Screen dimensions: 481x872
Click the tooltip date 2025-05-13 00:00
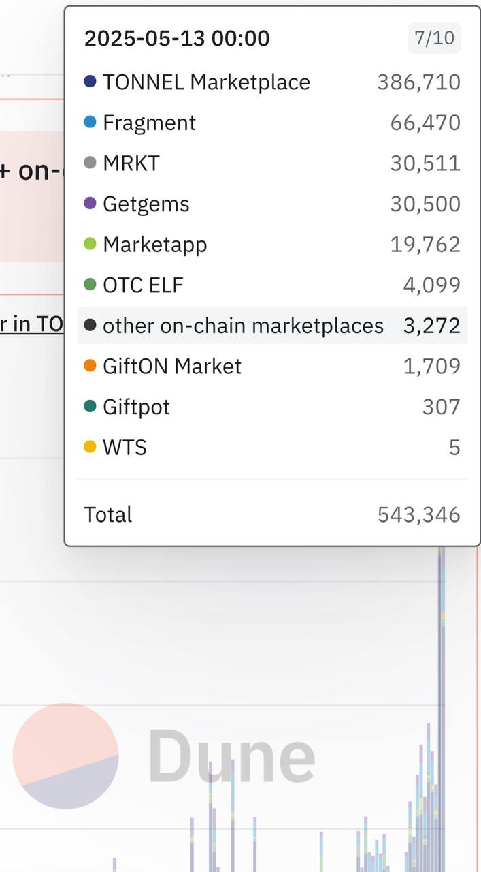(177, 38)
